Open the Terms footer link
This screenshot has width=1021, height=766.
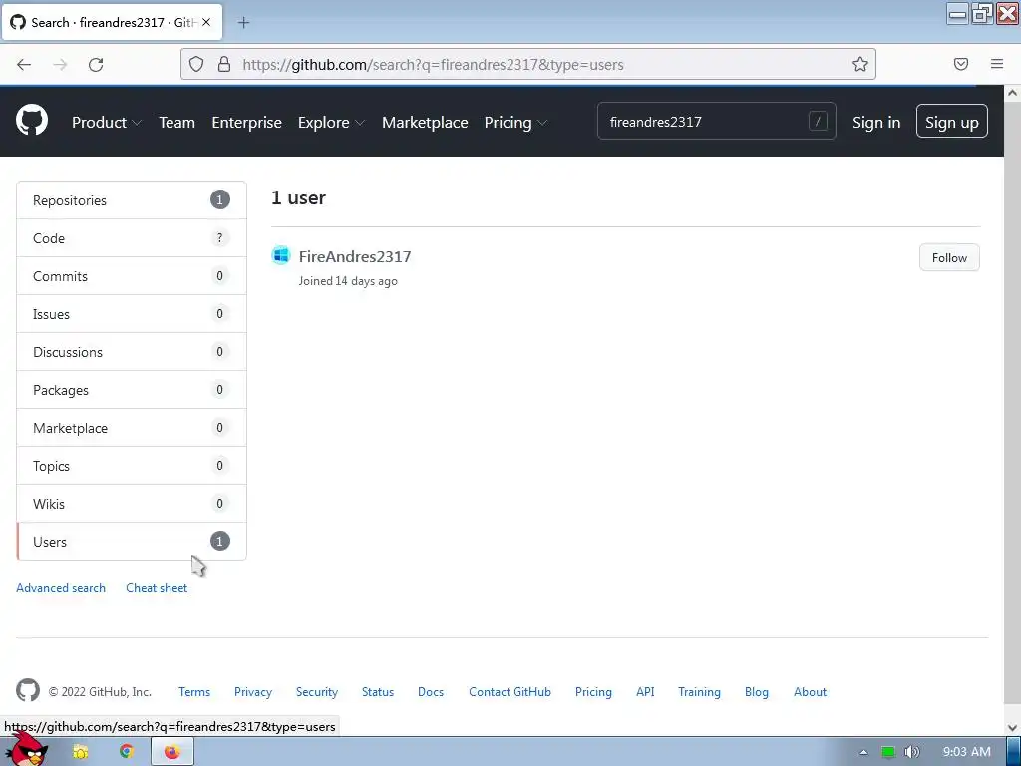click(x=194, y=692)
